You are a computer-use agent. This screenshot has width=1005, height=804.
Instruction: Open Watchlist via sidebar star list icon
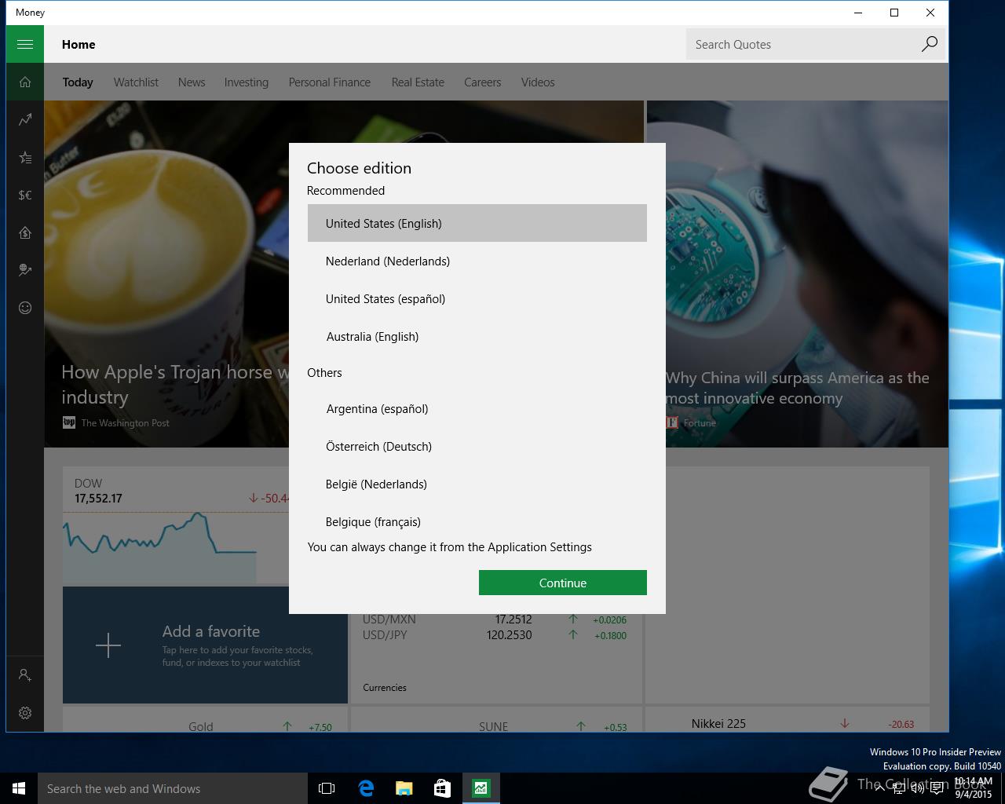point(25,157)
